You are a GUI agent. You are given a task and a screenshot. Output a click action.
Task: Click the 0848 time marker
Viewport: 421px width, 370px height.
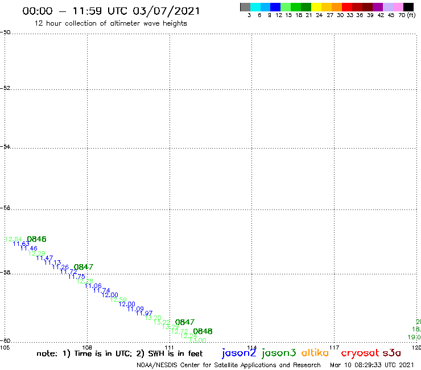pyautogui.click(x=203, y=331)
